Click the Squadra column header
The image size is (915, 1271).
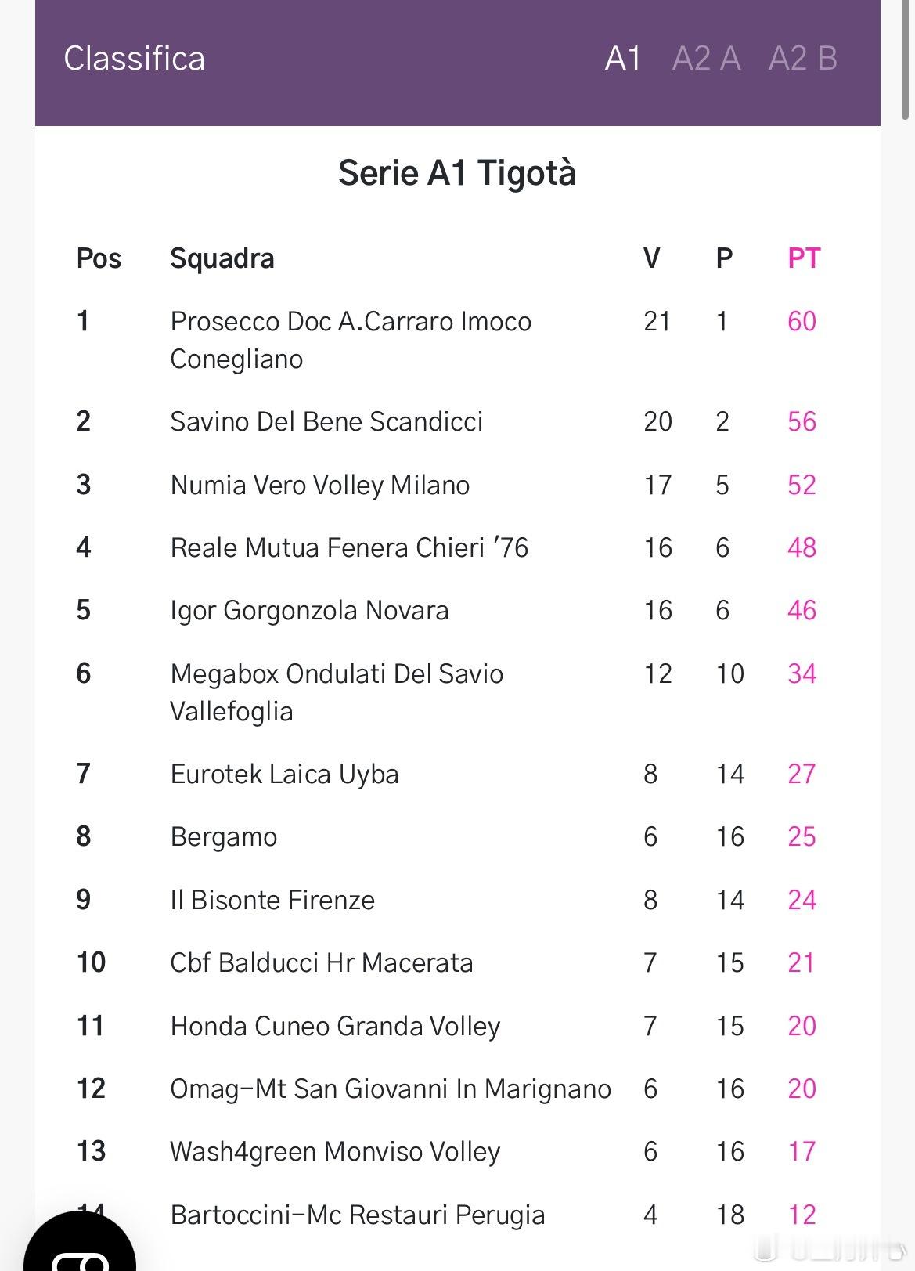pos(222,258)
